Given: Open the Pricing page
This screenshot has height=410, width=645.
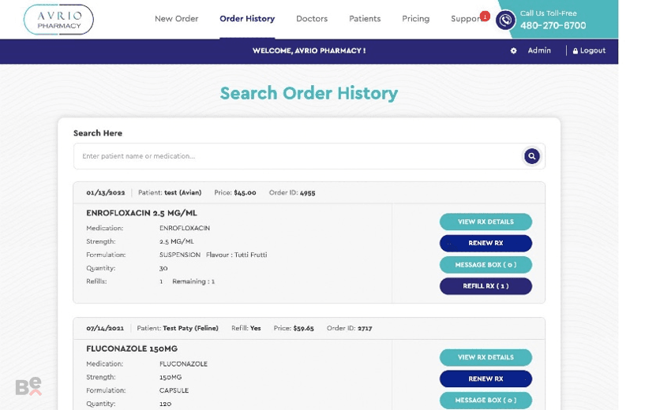Looking at the screenshot, I should pyautogui.click(x=415, y=19).
